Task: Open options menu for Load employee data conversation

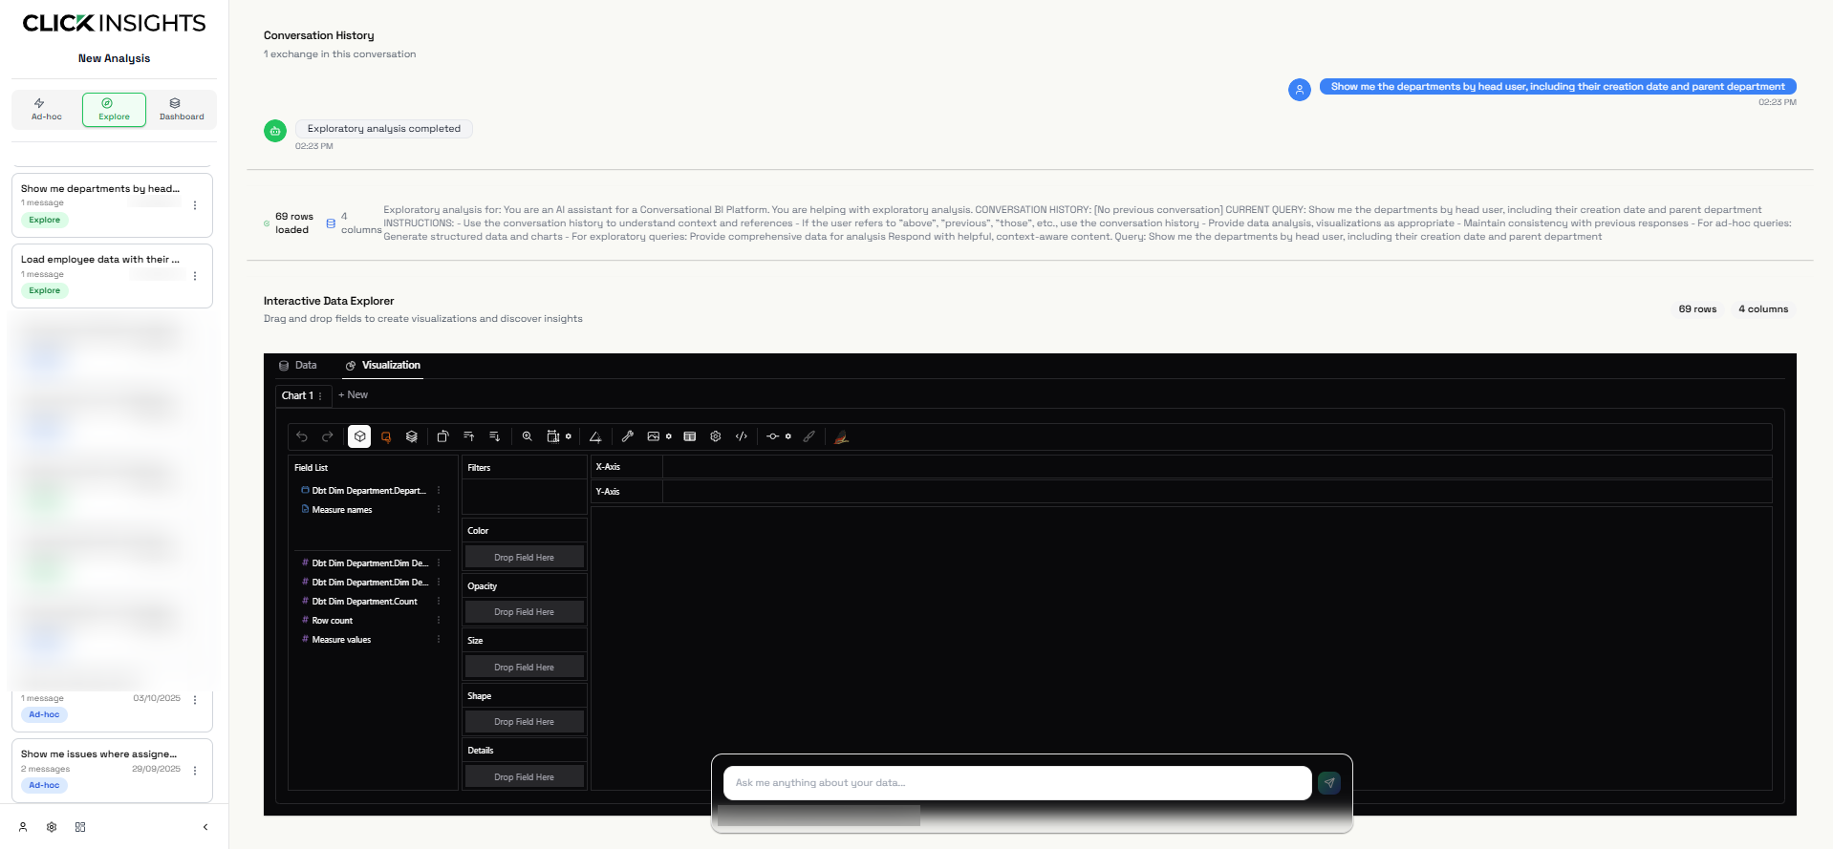Action: tap(195, 276)
